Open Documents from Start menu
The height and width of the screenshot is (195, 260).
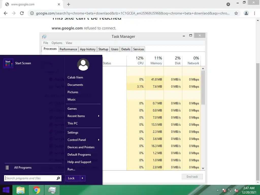point(75,85)
